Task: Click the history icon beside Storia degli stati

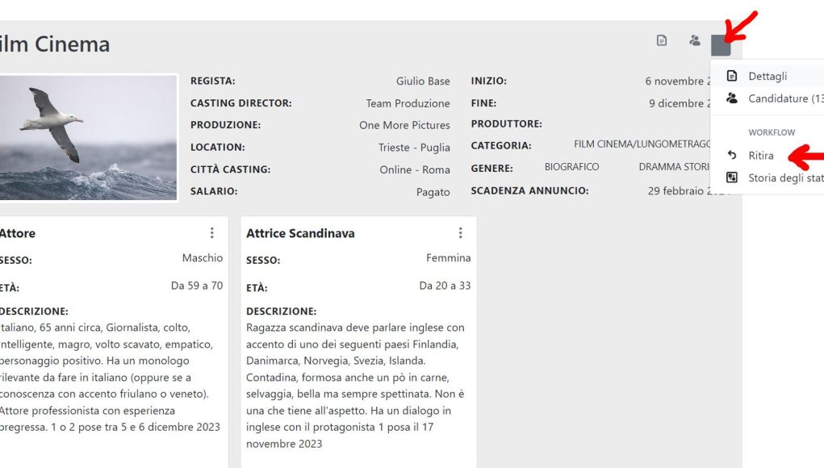Action: [731, 178]
